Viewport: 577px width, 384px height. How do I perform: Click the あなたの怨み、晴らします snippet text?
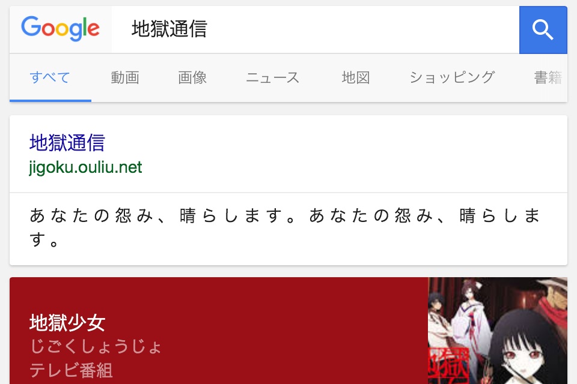[x=285, y=227]
